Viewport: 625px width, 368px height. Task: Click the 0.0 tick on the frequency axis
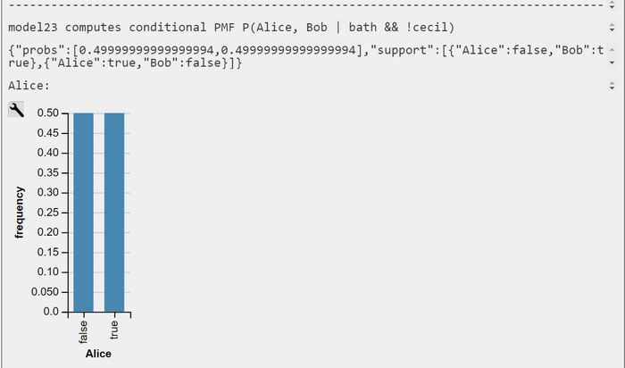tap(51, 312)
